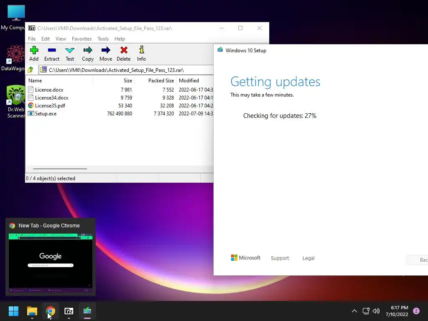The height and width of the screenshot is (321, 428).
Task: Open the Tools menu in 7-Zip
Action: (x=103, y=39)
